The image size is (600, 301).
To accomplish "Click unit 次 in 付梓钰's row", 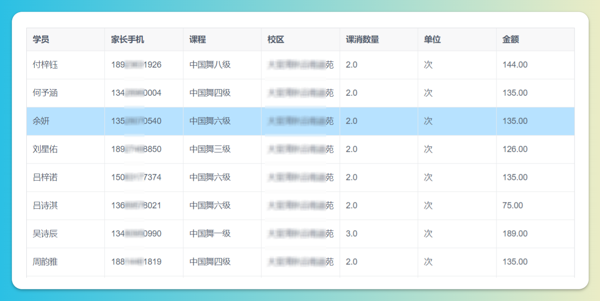I will [x=428, y=65].
